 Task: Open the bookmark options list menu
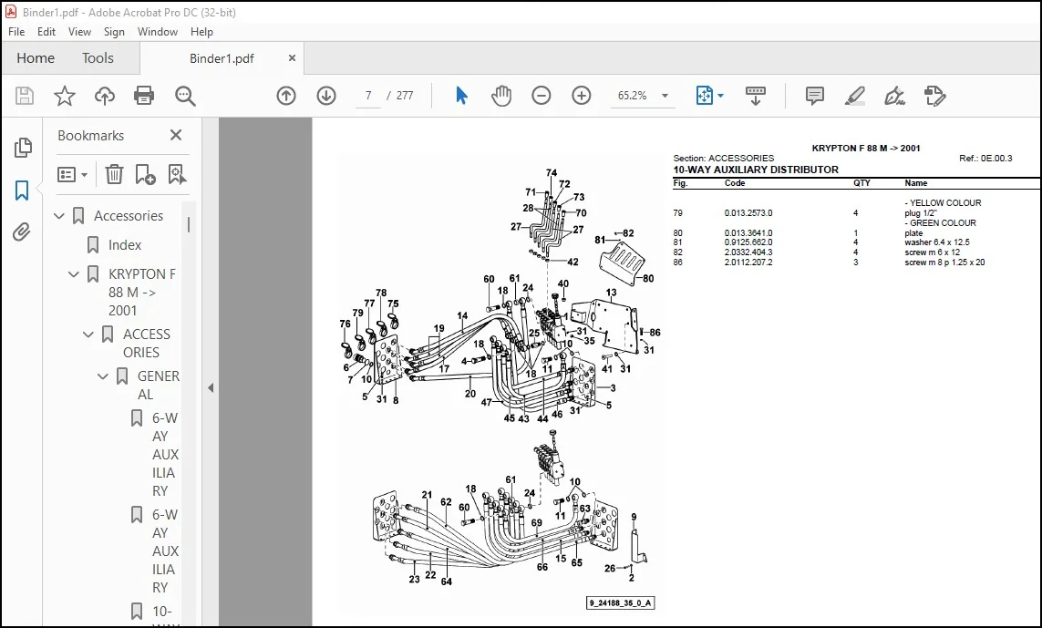coord(72,175)
